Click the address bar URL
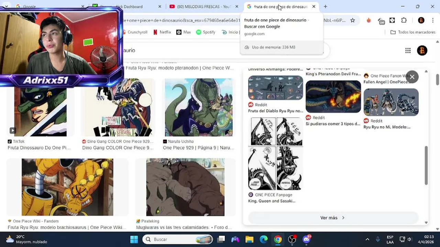Screen dimensions: 440x247 234,20
